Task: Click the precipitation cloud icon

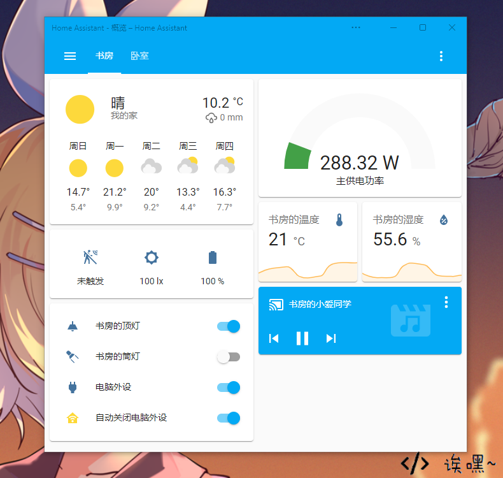Action: (211, 118)
